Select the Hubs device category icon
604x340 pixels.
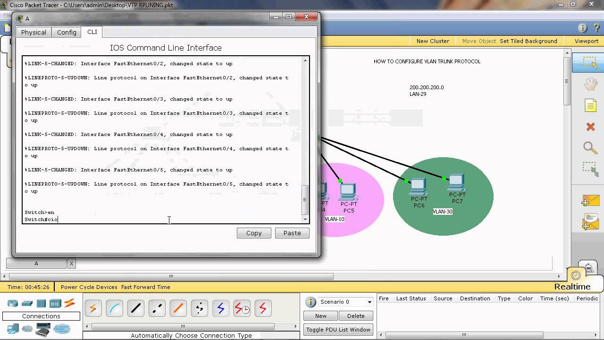click(x=42, y=303)
